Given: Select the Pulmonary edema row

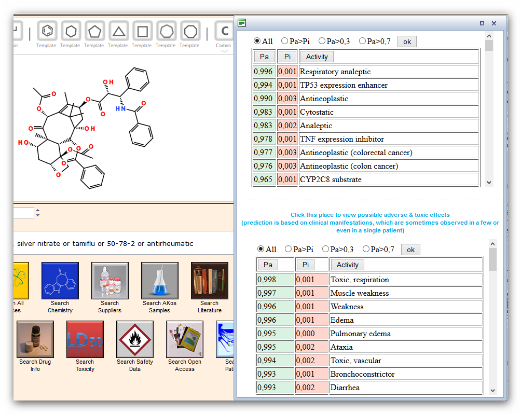Looking at the screenshot, I should click(x=369, y=333).
